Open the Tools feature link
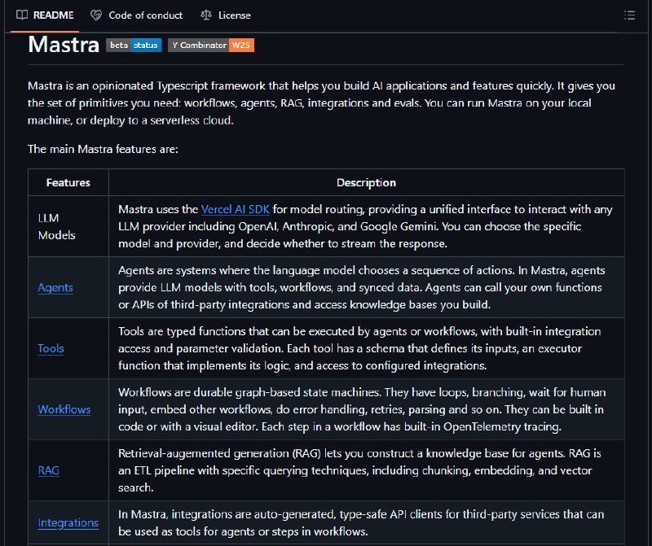652x546 pixels. [x=51, y=348]
